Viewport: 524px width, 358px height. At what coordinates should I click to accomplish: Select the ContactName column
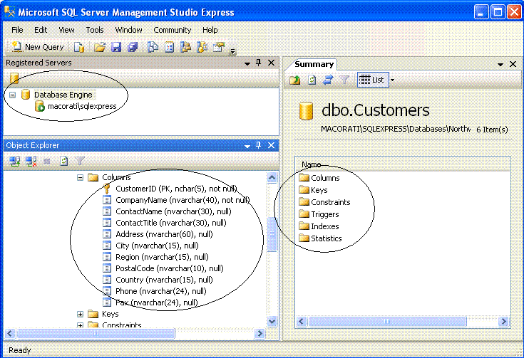coord(173,211)
